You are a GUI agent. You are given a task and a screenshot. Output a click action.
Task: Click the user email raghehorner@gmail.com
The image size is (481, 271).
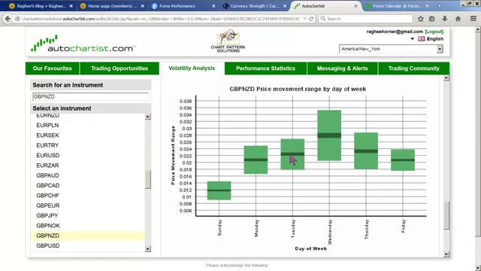coord(395,32)
